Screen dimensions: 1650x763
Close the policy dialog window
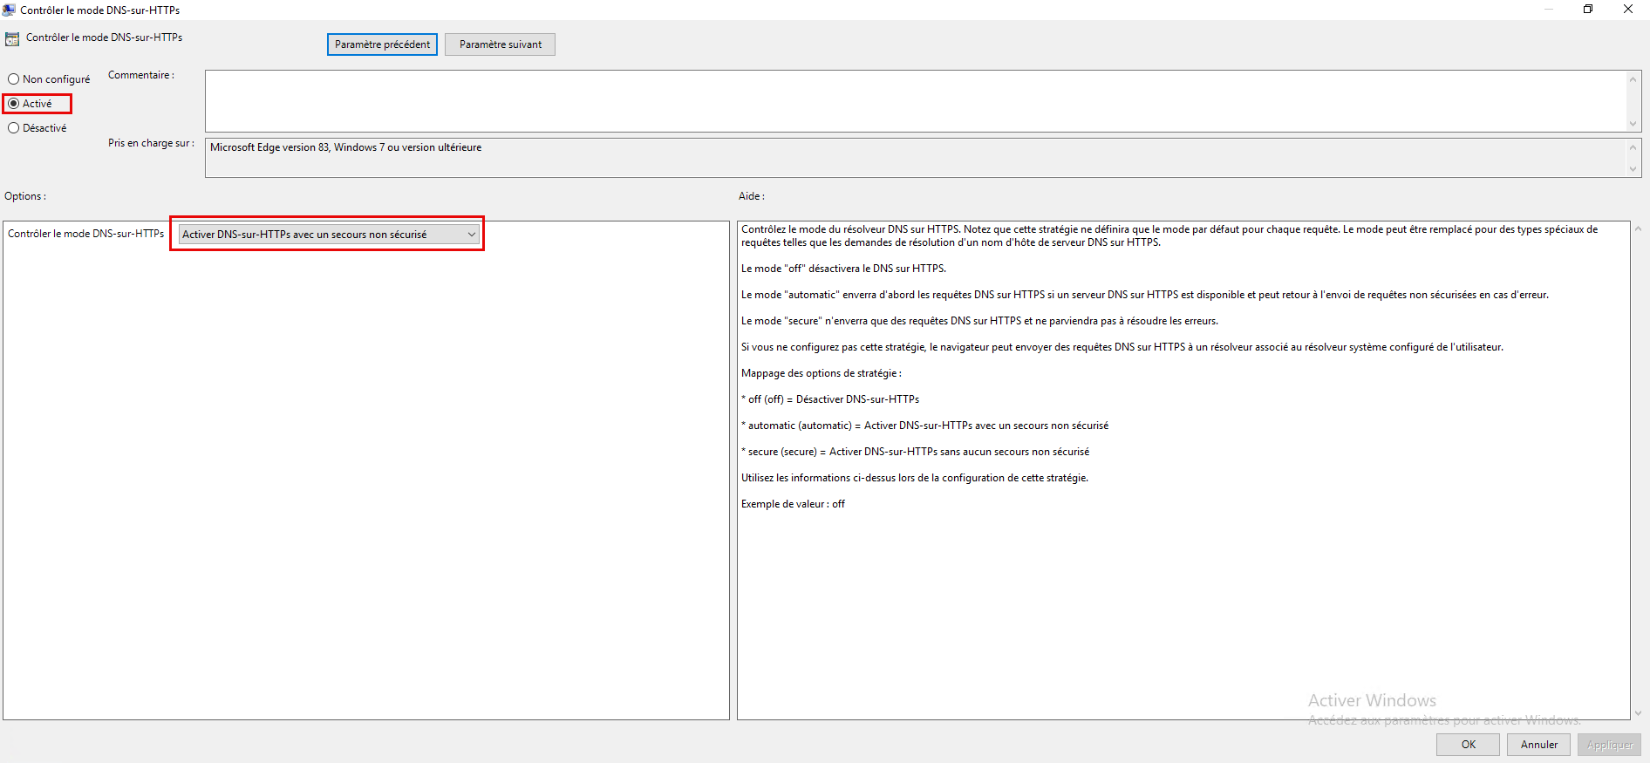coord(1628,10)
